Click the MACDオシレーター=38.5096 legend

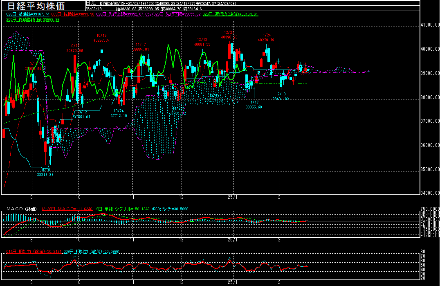pos(170,209)
